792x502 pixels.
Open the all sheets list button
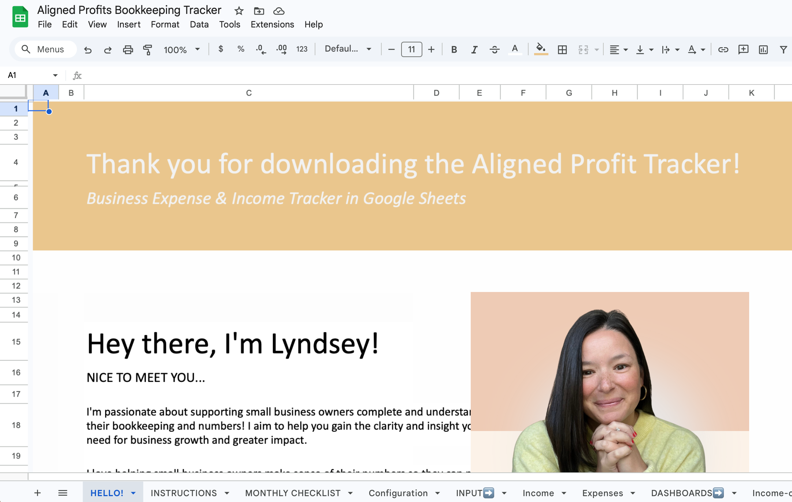point(63,493)
